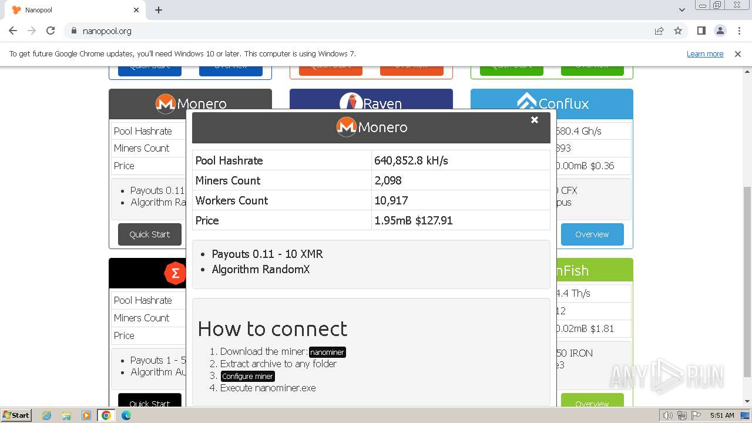Open Windows Start menu
Screen dimensions: 752x423
click(16, 415)
